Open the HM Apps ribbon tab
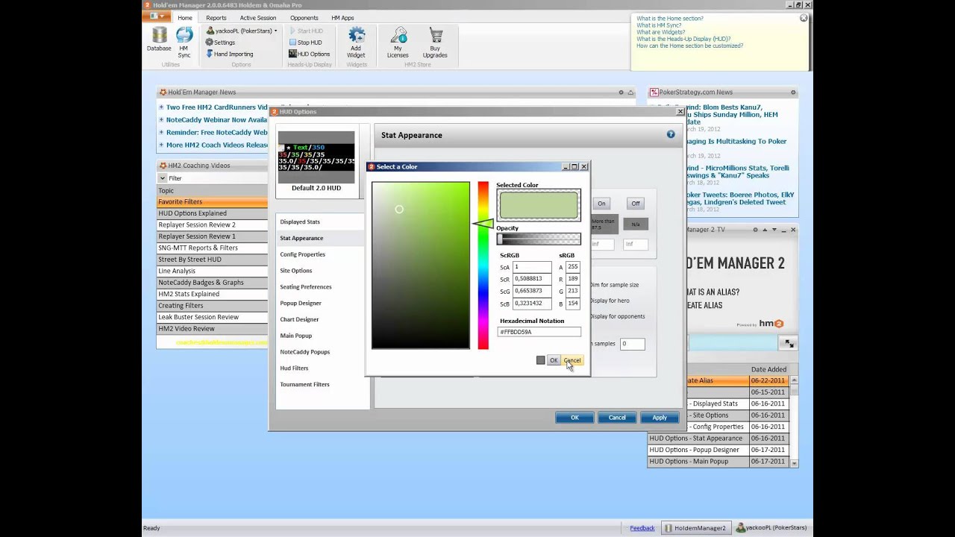The width and height of the screenshot is (955, 537). click(x=342, y=18)
